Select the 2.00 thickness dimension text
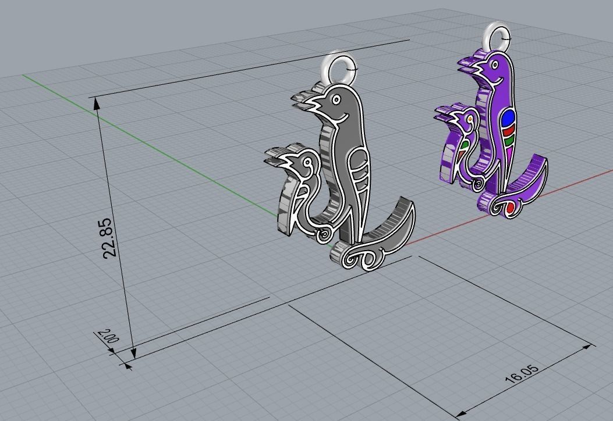 pos(107,336)
